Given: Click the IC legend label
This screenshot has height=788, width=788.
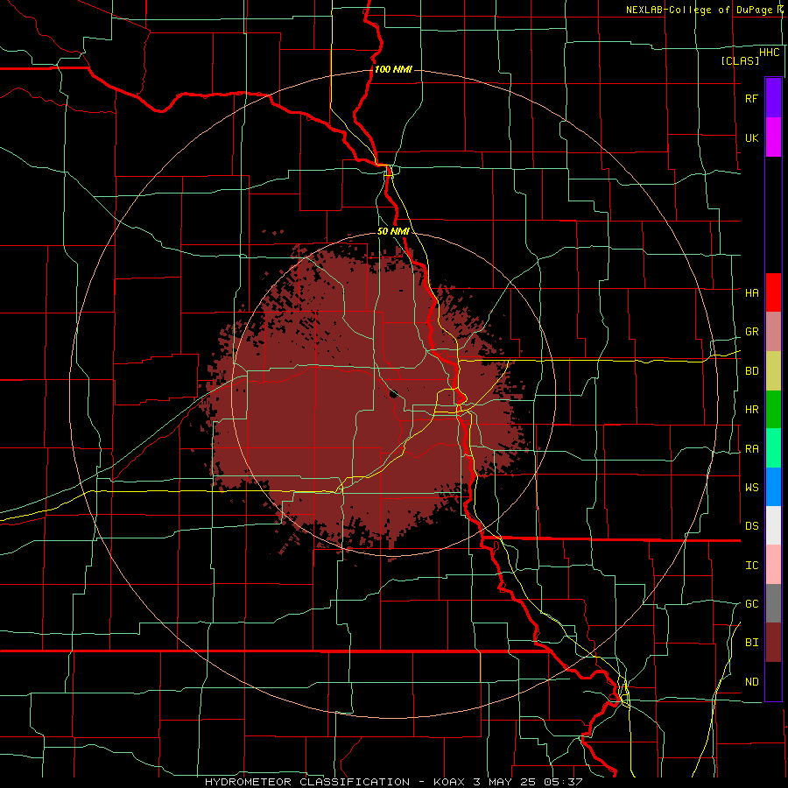Looking at the screenshot, I should pyautogui.click(x=752, y=566).
